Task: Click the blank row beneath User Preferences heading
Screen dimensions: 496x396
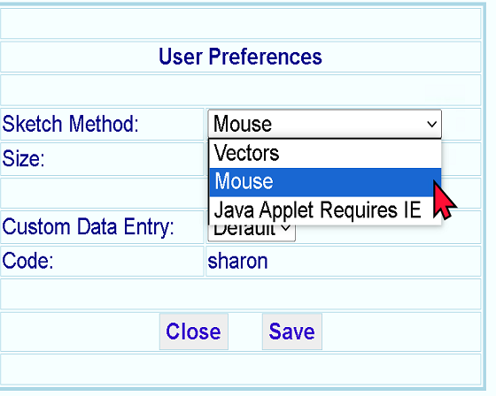Action: click(240, 90)
